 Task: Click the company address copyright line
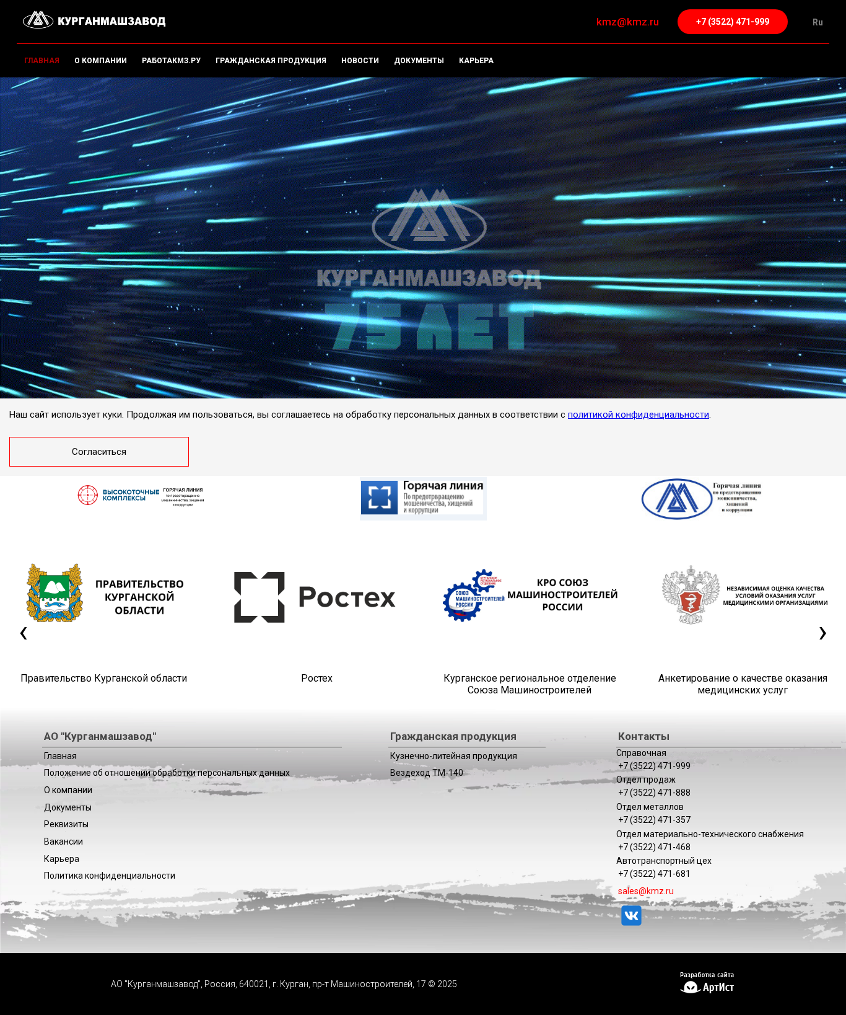284,984
